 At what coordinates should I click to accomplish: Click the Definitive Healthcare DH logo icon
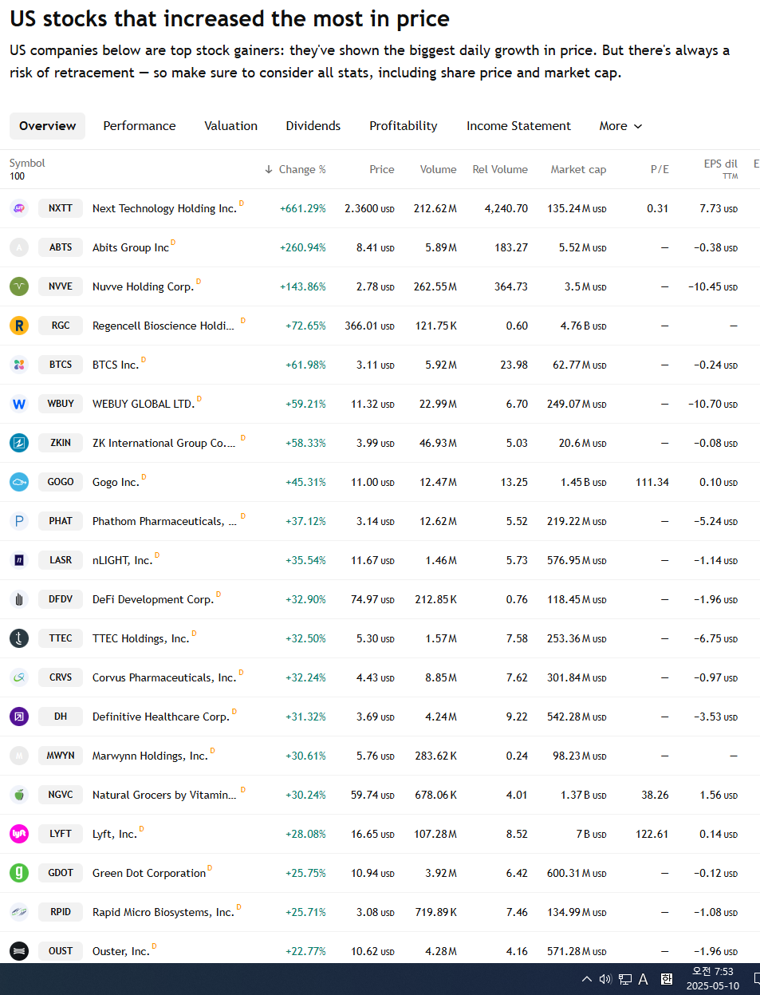point(19,717)
